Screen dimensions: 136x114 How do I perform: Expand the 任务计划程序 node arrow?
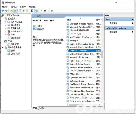tap(5, 22)
